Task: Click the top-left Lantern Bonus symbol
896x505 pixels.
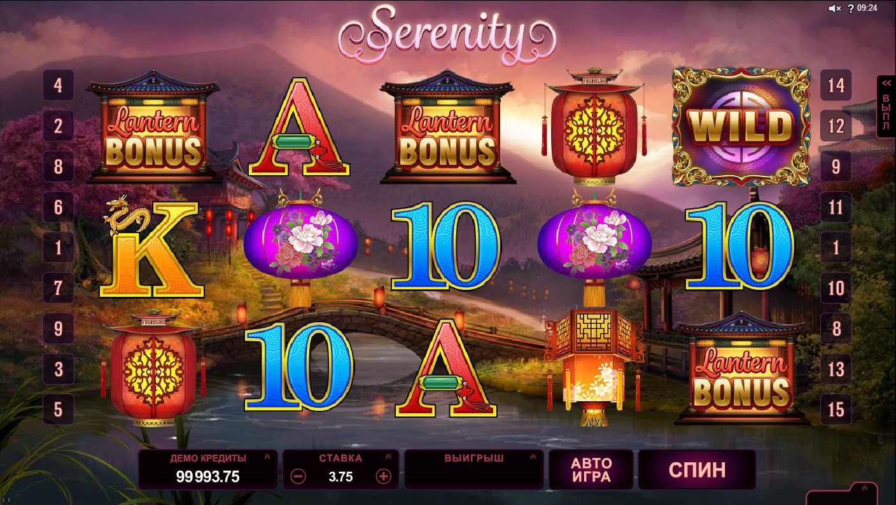Action: [x=153, y=127]
